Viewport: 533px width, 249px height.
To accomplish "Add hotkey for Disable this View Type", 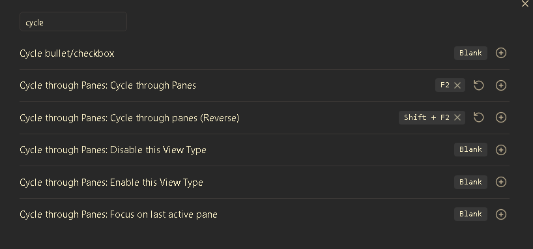I will tap(500, 150).
